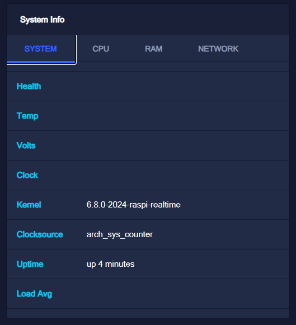The image size is (296, 325).
Task: Switch to the CPU tab
Action: click(101, 49)
